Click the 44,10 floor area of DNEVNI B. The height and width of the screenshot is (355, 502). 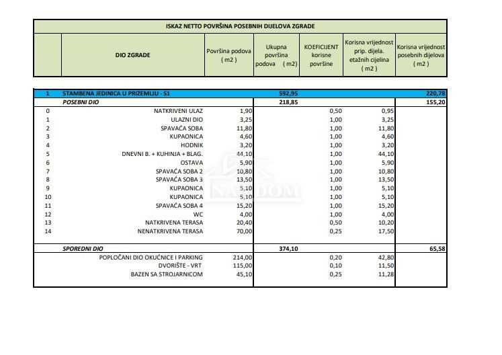point(244,154)
